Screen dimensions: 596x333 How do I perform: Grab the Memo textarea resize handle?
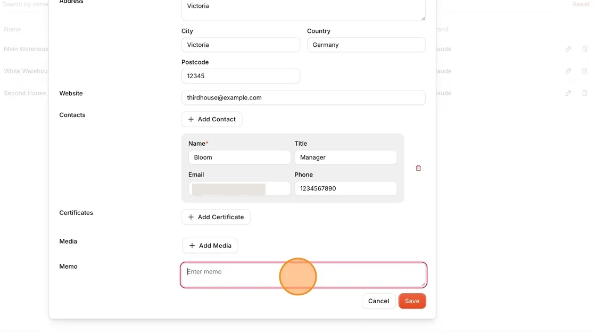pyautogui.click(x=423, y=285)
